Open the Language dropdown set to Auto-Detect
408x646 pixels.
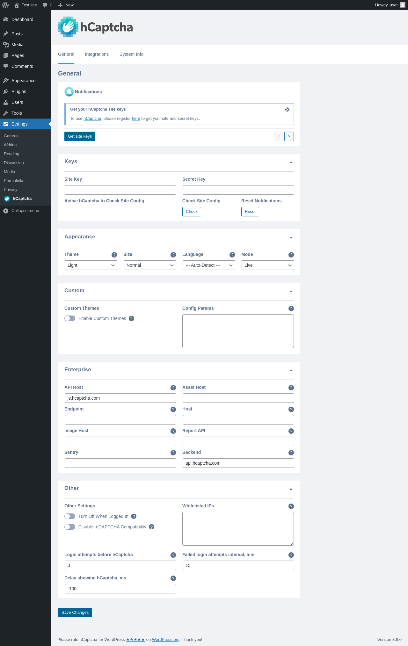pos(209,265)
